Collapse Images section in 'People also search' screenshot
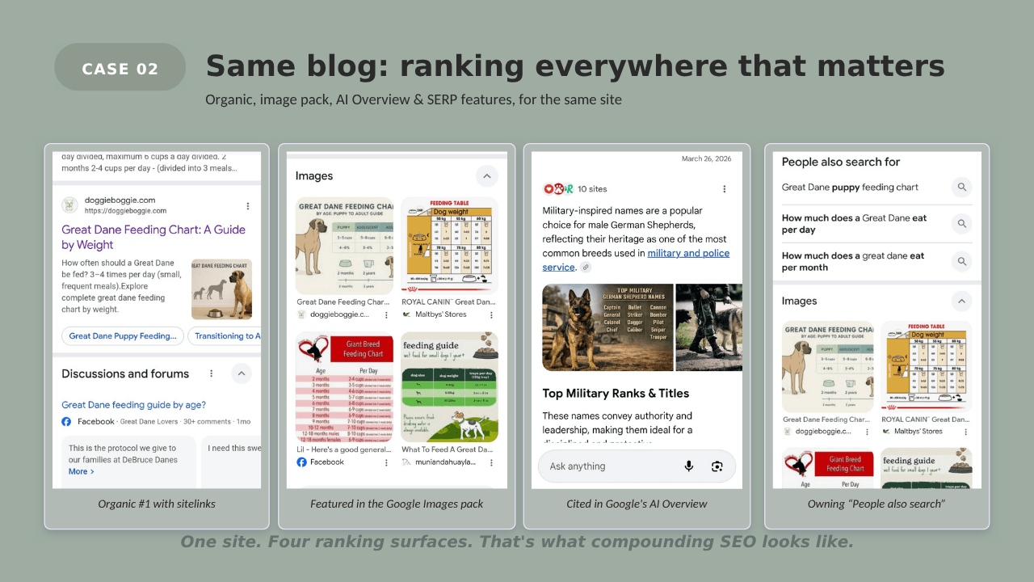Viewport: 1034px width, 582px height. [961, 302]
